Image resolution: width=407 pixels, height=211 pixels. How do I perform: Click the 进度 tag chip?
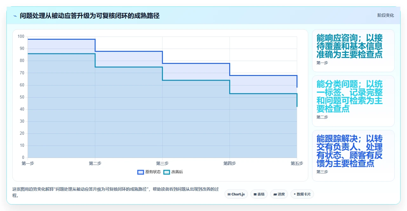[x=279, y=194]
